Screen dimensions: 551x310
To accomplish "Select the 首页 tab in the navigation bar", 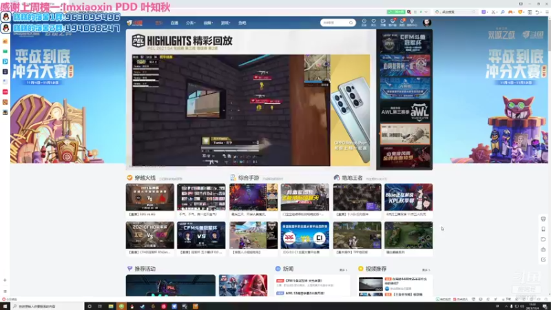I will click(x=158, y=23).
